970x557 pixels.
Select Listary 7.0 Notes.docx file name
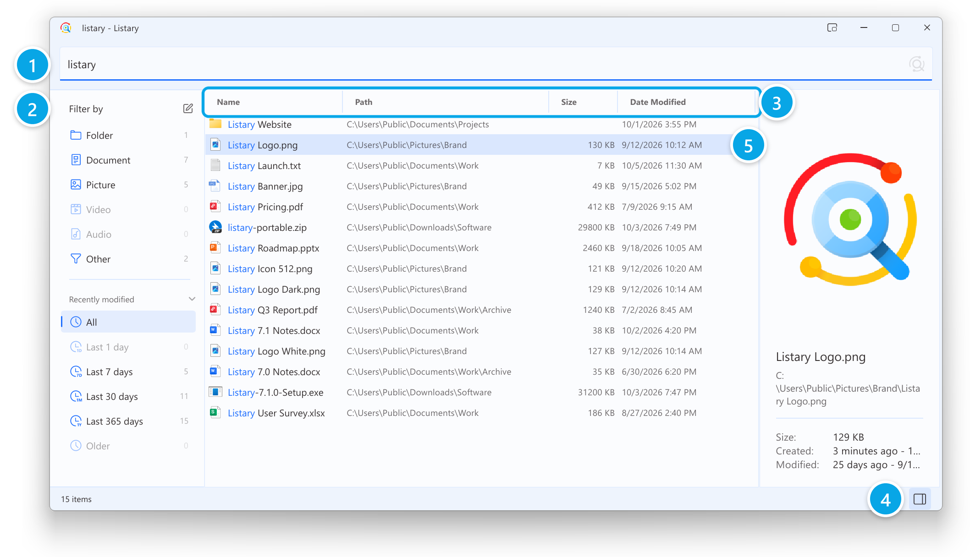(x=274, y=371)
